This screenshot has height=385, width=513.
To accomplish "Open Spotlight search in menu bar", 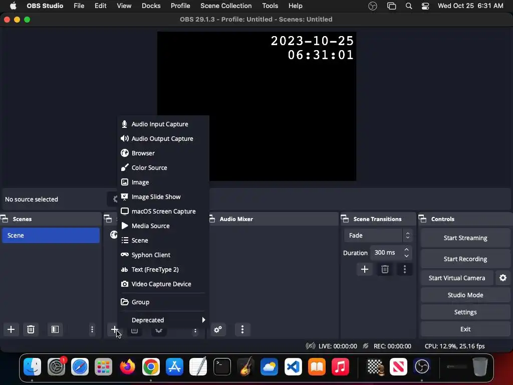I will (409, 6).
